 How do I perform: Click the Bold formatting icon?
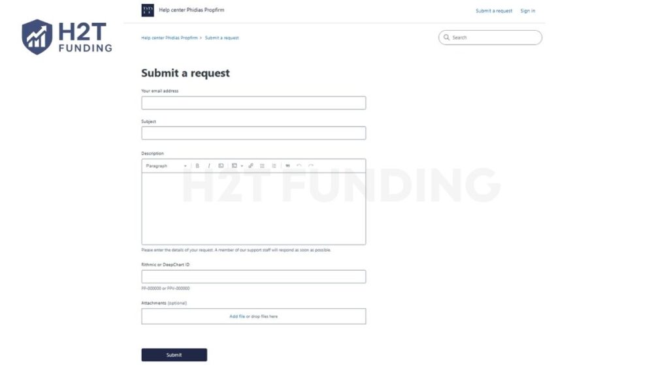tap(197, 166)
